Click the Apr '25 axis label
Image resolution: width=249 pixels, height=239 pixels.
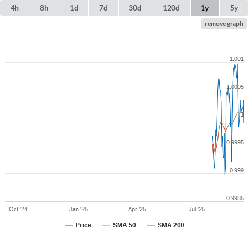coord(137,209)
